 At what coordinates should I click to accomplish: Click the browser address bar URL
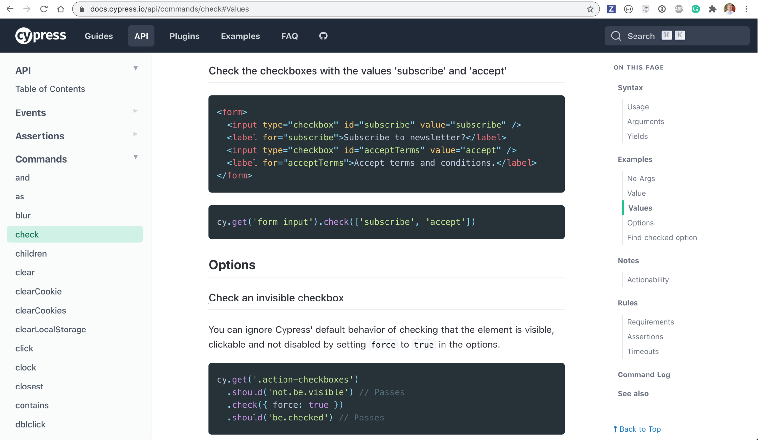(x=169, y=9)
